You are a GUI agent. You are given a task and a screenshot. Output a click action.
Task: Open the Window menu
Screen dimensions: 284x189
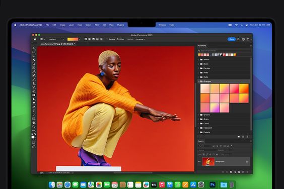162,25
